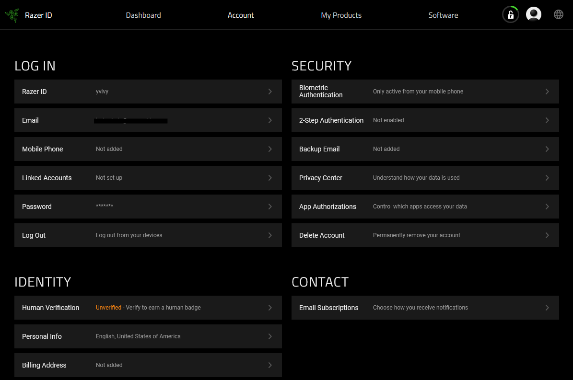
Task: Expand the Razer ID row chevron
Action: pyautogui.click(x=269, y=92)
